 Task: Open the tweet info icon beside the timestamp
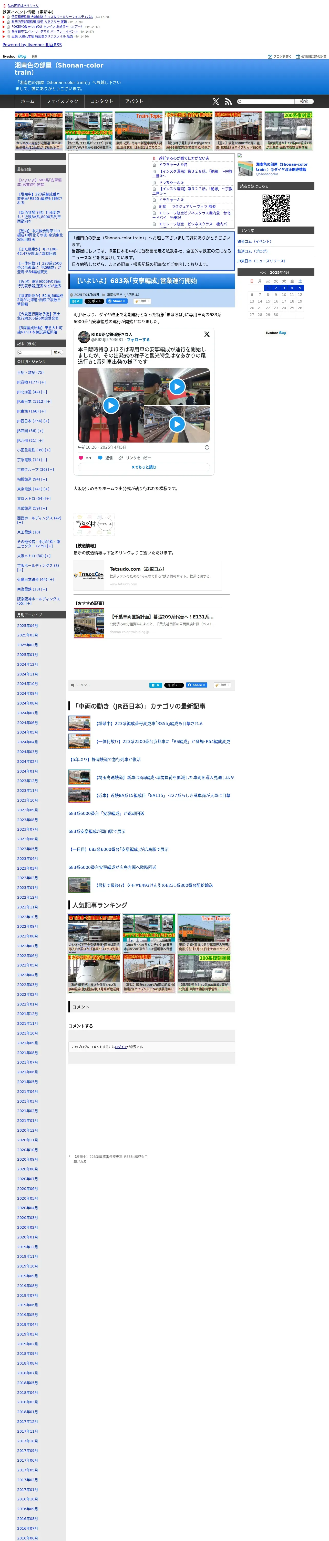pyautogui.click(x=207, y=447)
